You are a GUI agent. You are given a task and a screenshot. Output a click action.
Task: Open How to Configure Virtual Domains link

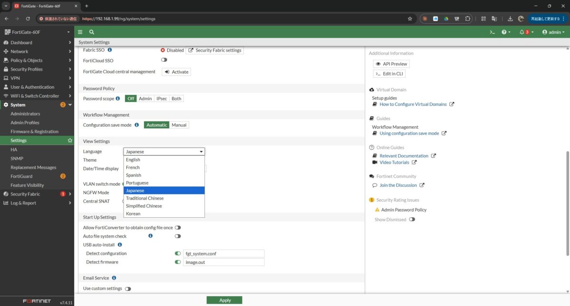click(413, 104)
